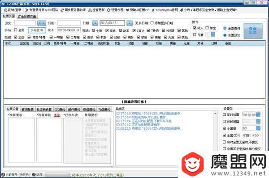Click the 注销/登录 toolbar item
This screenshot has width=269, height=178.
coord(13,10)
